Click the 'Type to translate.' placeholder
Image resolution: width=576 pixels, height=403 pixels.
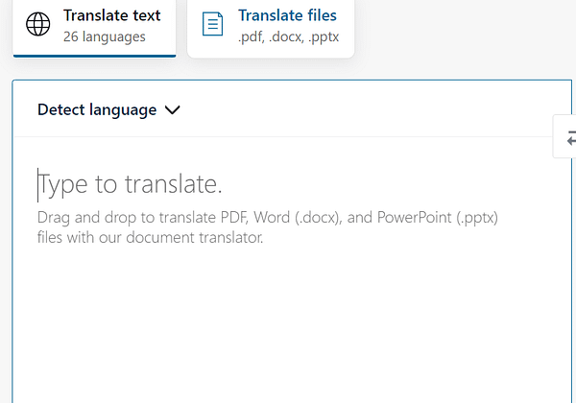(131, 184)
